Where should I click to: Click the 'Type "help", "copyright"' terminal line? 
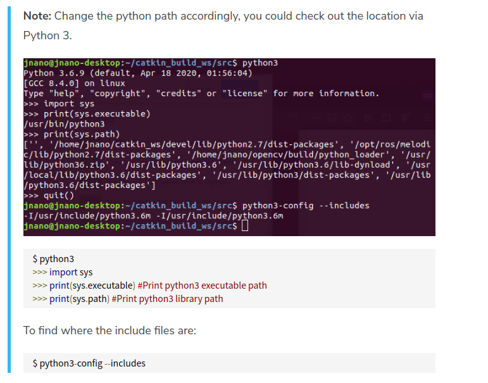[x=201, y=94]
